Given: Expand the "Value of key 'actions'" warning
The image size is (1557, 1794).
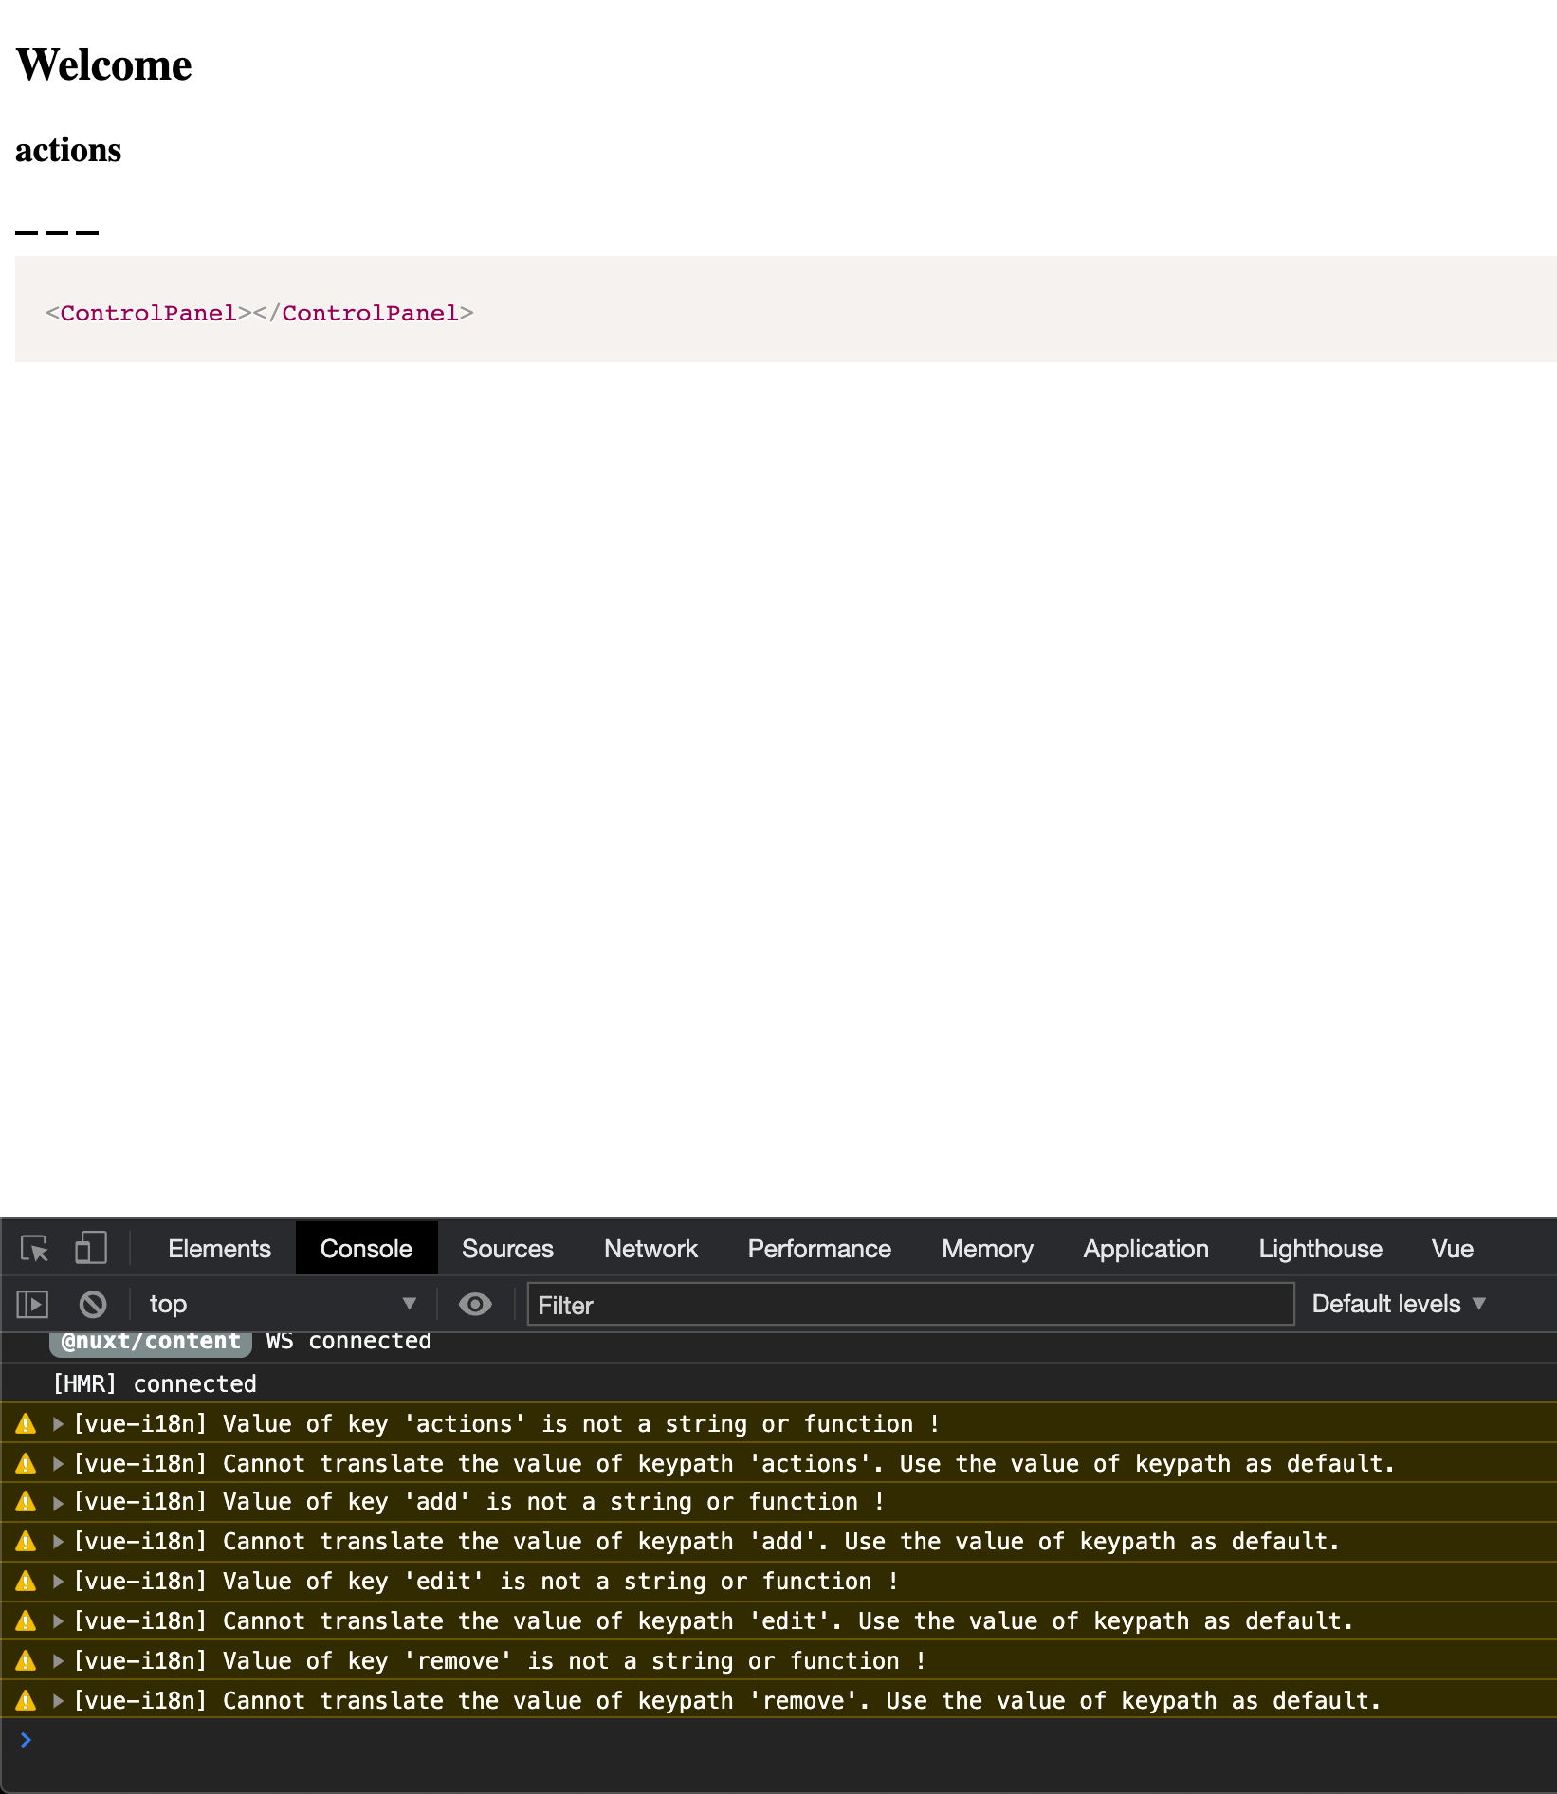Looking at the screenshot, I should click(58, 1424).
